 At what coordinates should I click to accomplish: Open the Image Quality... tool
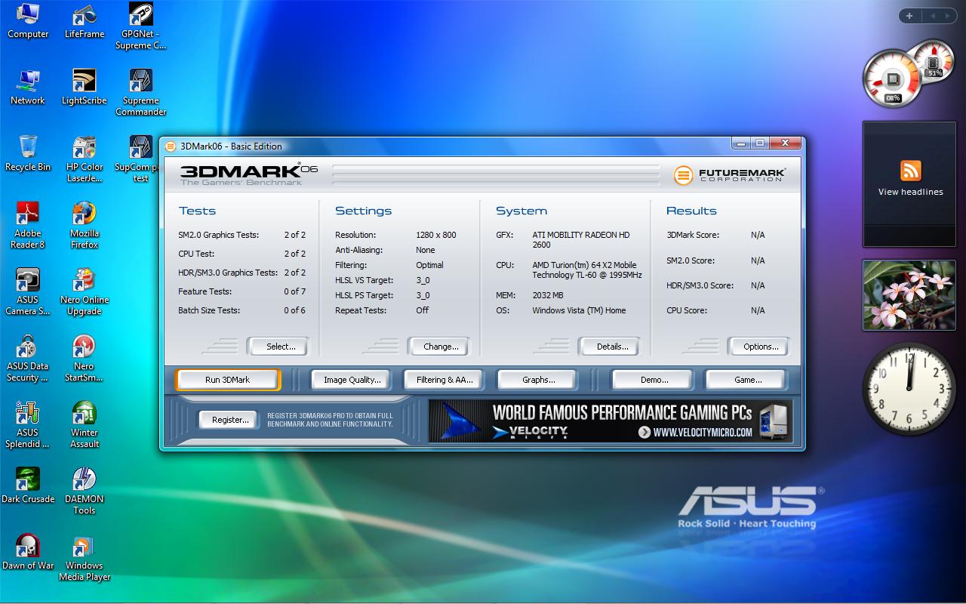click(352, 380)
